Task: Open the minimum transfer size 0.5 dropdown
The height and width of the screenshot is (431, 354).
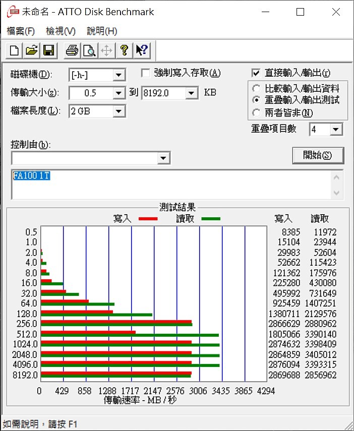Action: coord(119,93)
